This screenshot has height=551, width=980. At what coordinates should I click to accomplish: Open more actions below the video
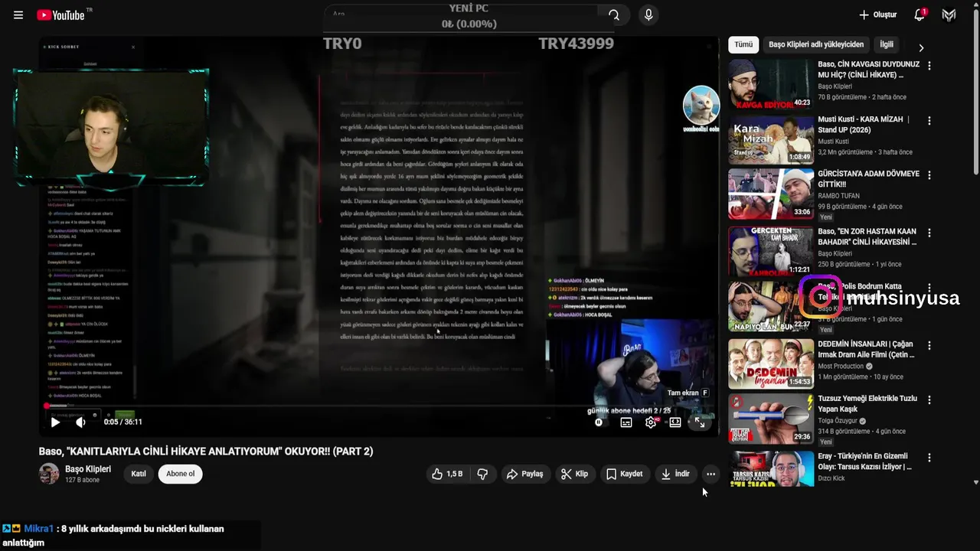tap(710, 474)
